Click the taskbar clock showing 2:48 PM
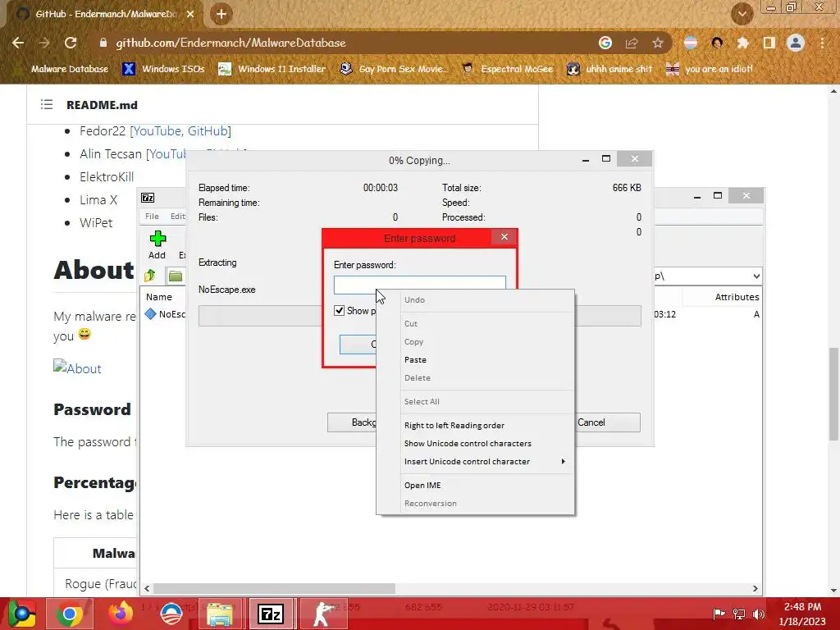840x630 pixels. point(802,614)
